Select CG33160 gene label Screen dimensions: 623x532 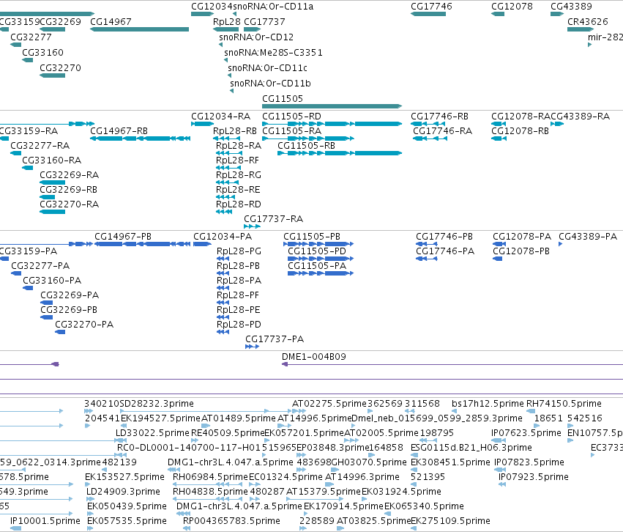(x=43, y=53)
